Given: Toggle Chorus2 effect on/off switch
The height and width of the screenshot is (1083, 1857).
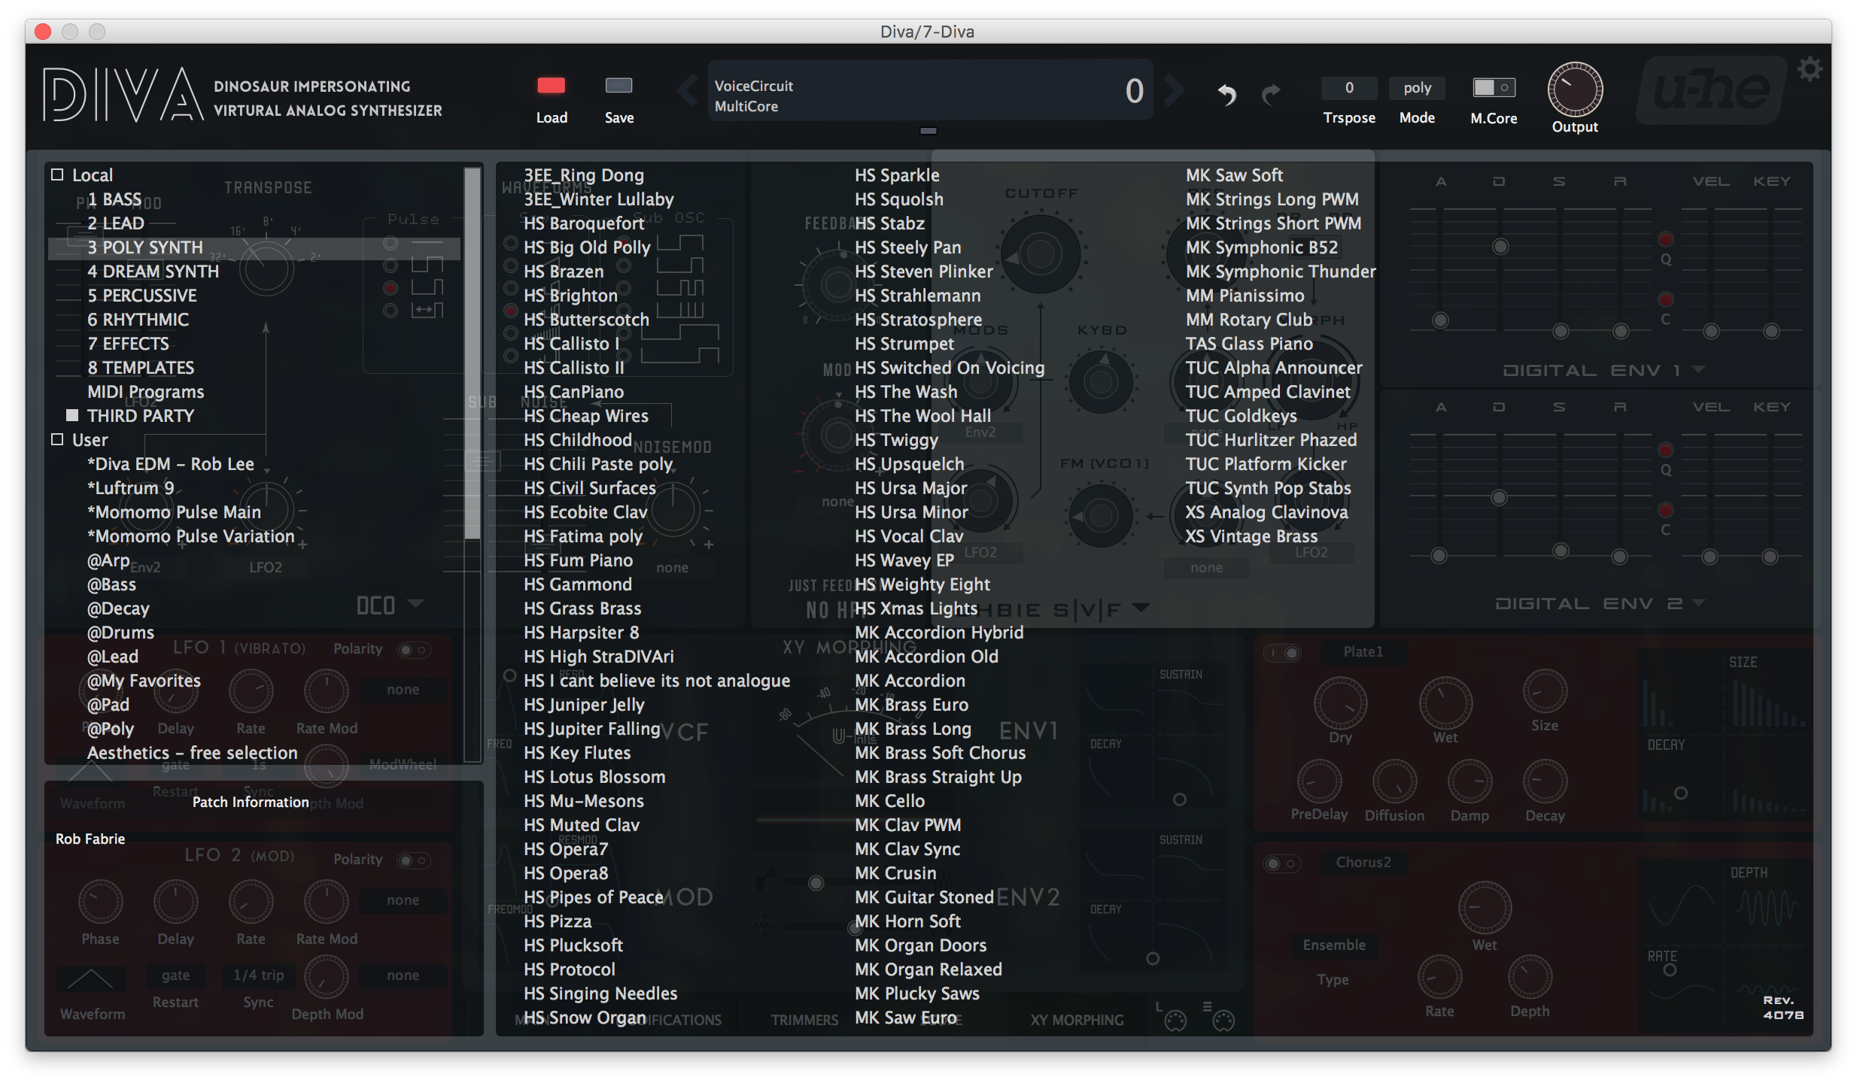Looking at the screenshot, I should click(x=1281, y=863).
